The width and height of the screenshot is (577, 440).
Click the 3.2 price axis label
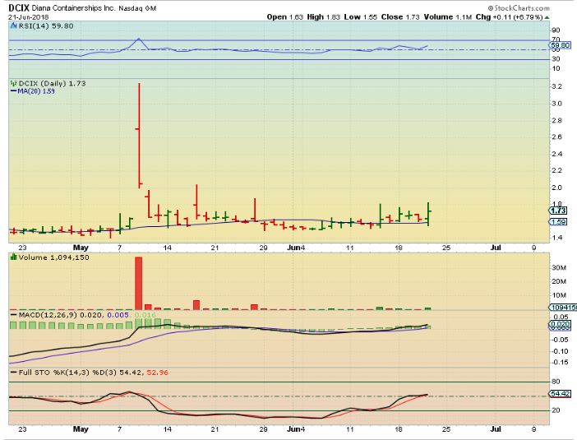[x=556, y=86]
